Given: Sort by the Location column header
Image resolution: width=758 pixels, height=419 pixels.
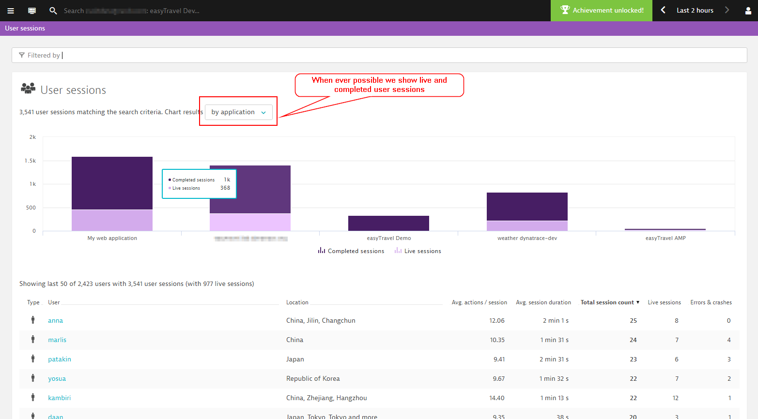Looking at the screenshot, I should coord(297,302).
